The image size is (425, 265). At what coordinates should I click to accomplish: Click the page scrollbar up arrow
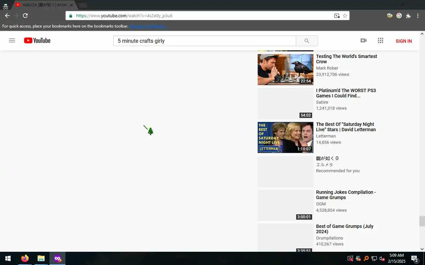tap(422, 34)
